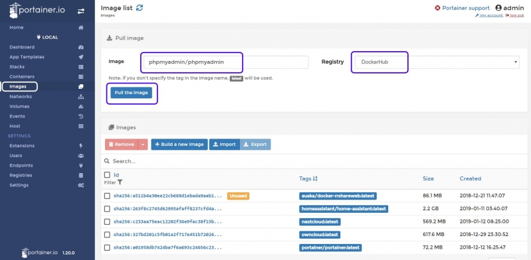Click the red Remove button
Viewport: 531px width, 260px height.
point(122,145)
